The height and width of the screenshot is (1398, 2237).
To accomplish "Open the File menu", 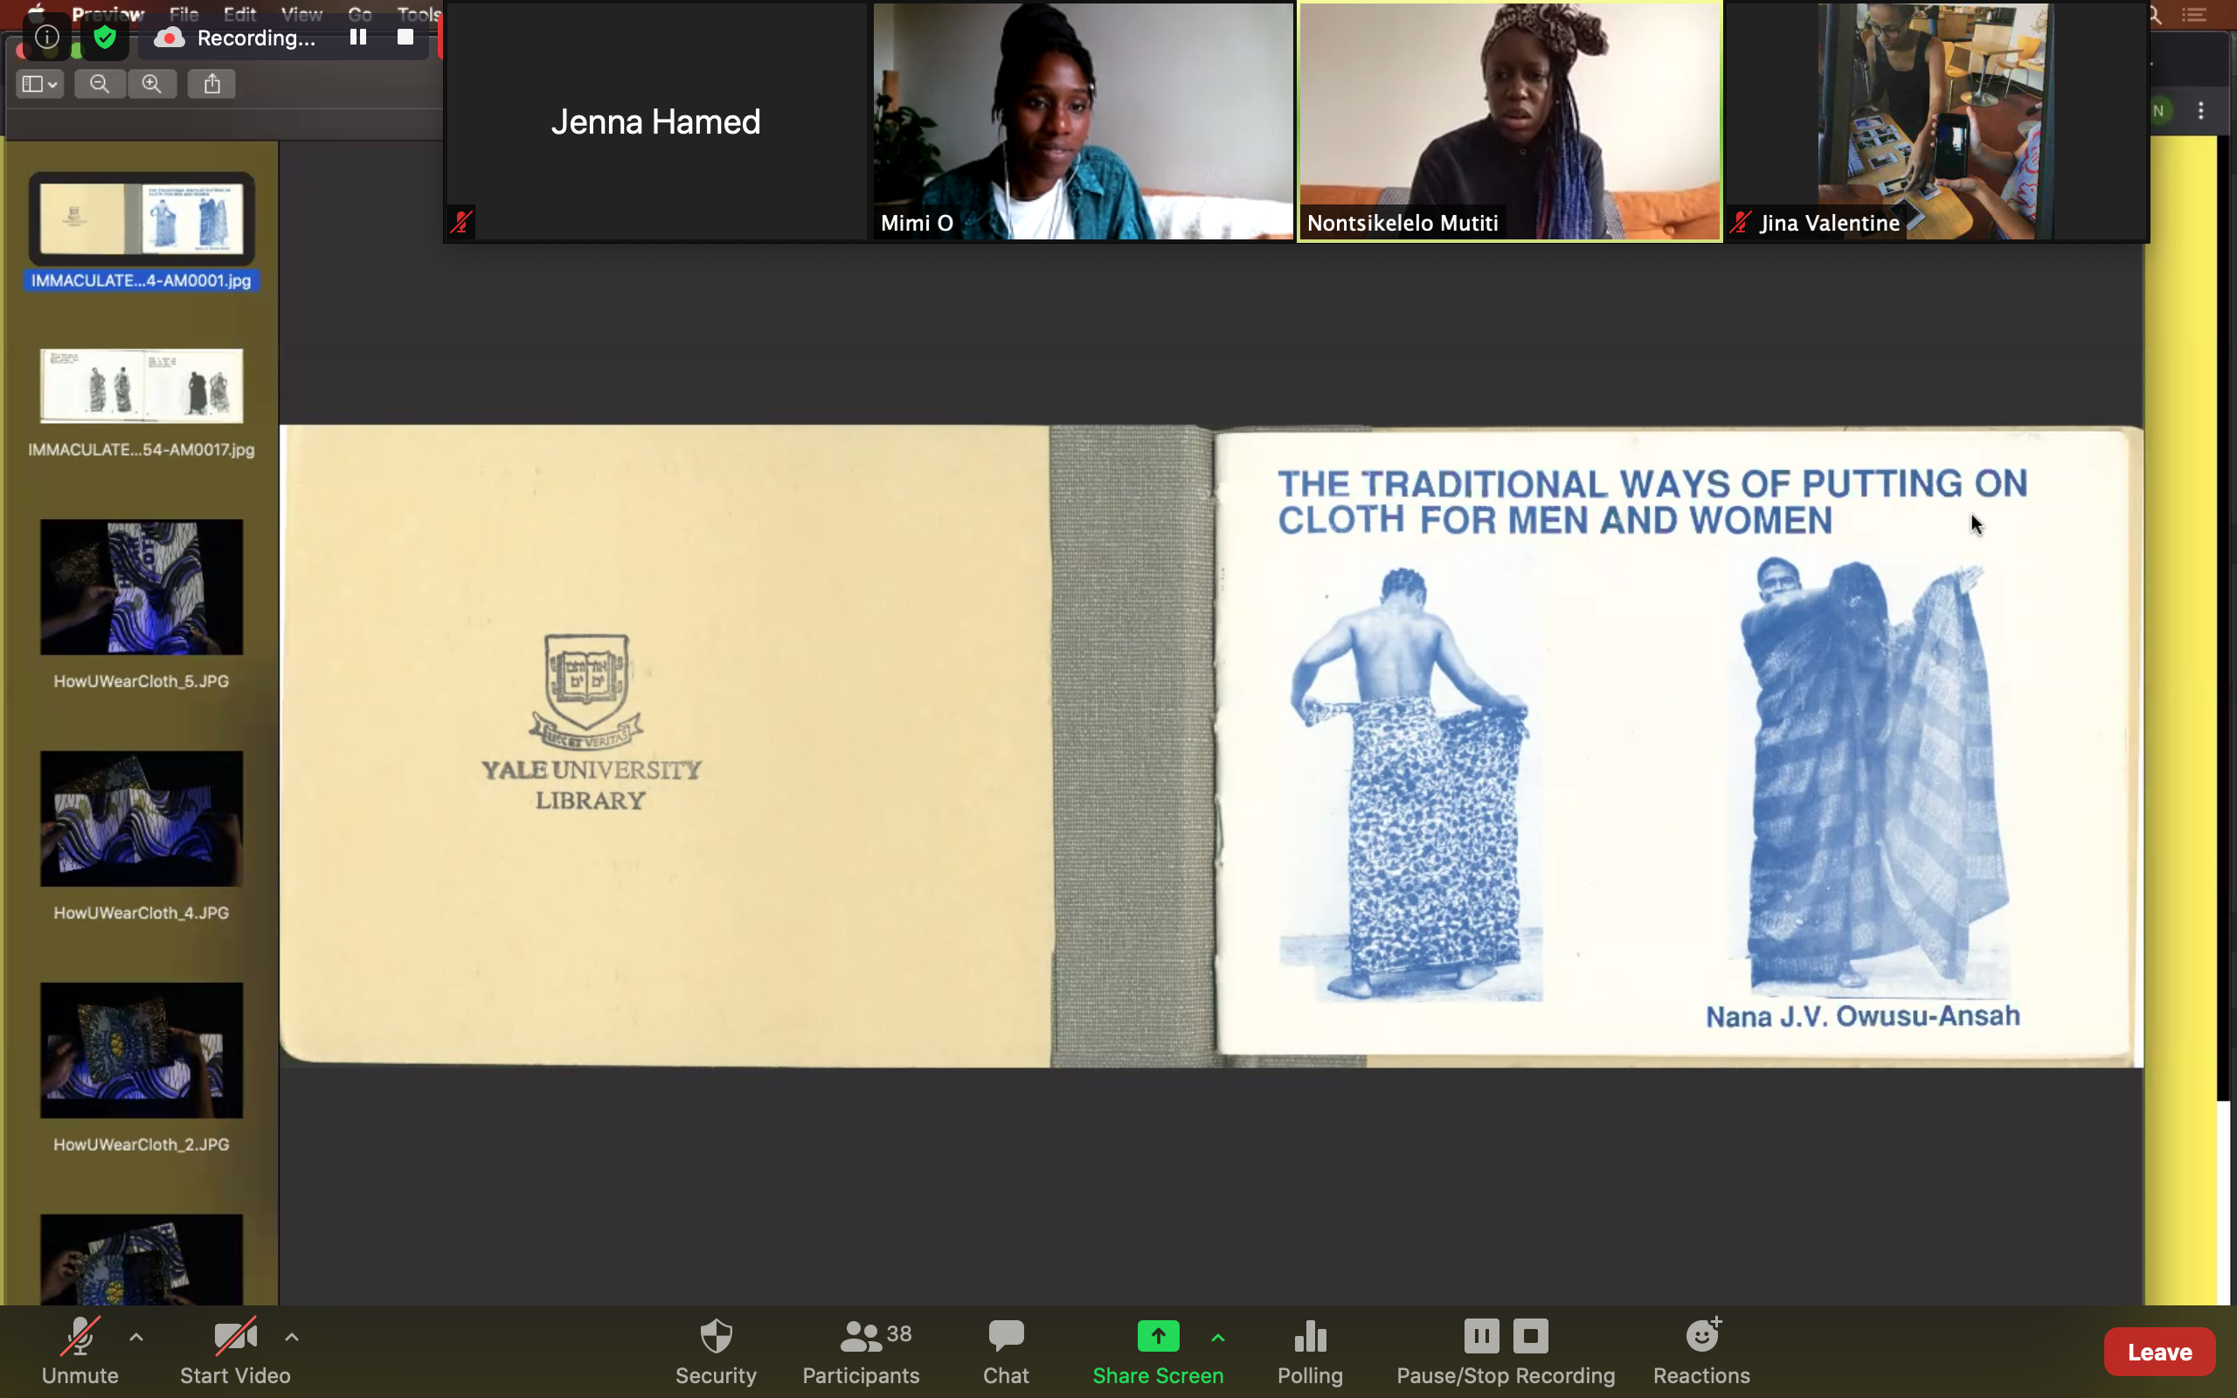I will (x=184, y=14).
